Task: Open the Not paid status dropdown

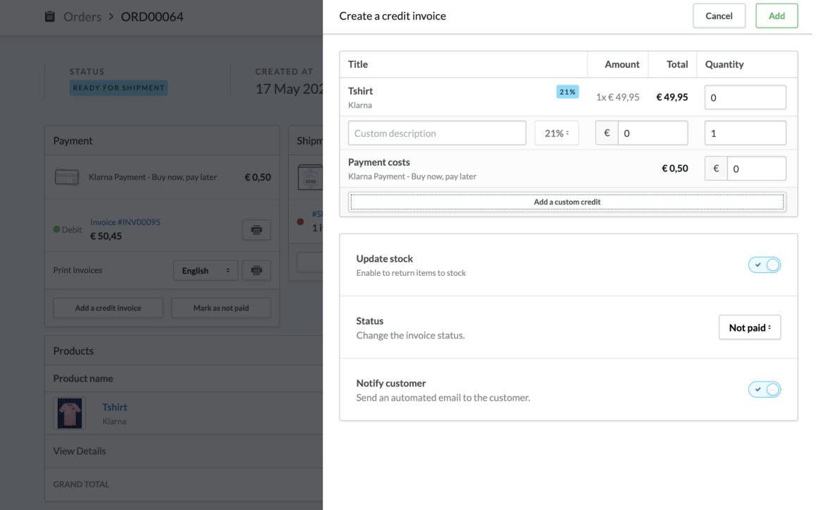Action: (750, 327)
